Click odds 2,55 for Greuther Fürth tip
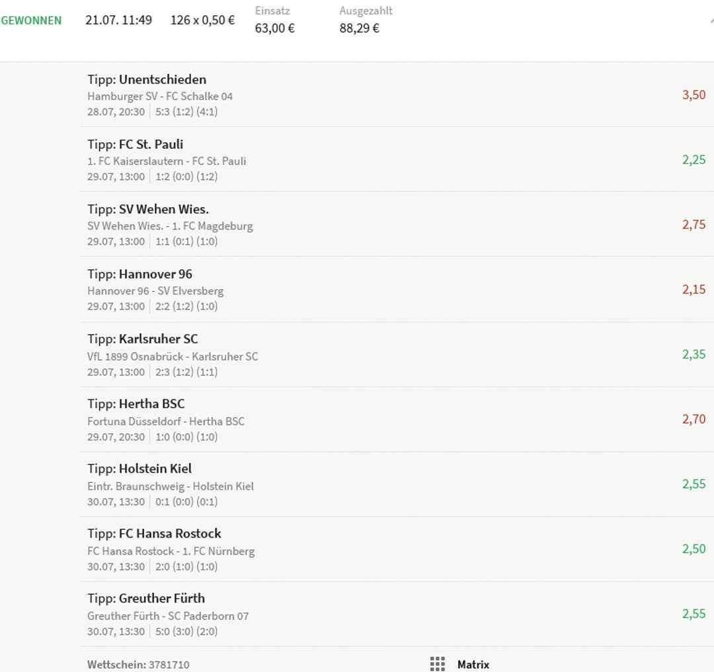 pyautogui.click(x=694, y=614)
